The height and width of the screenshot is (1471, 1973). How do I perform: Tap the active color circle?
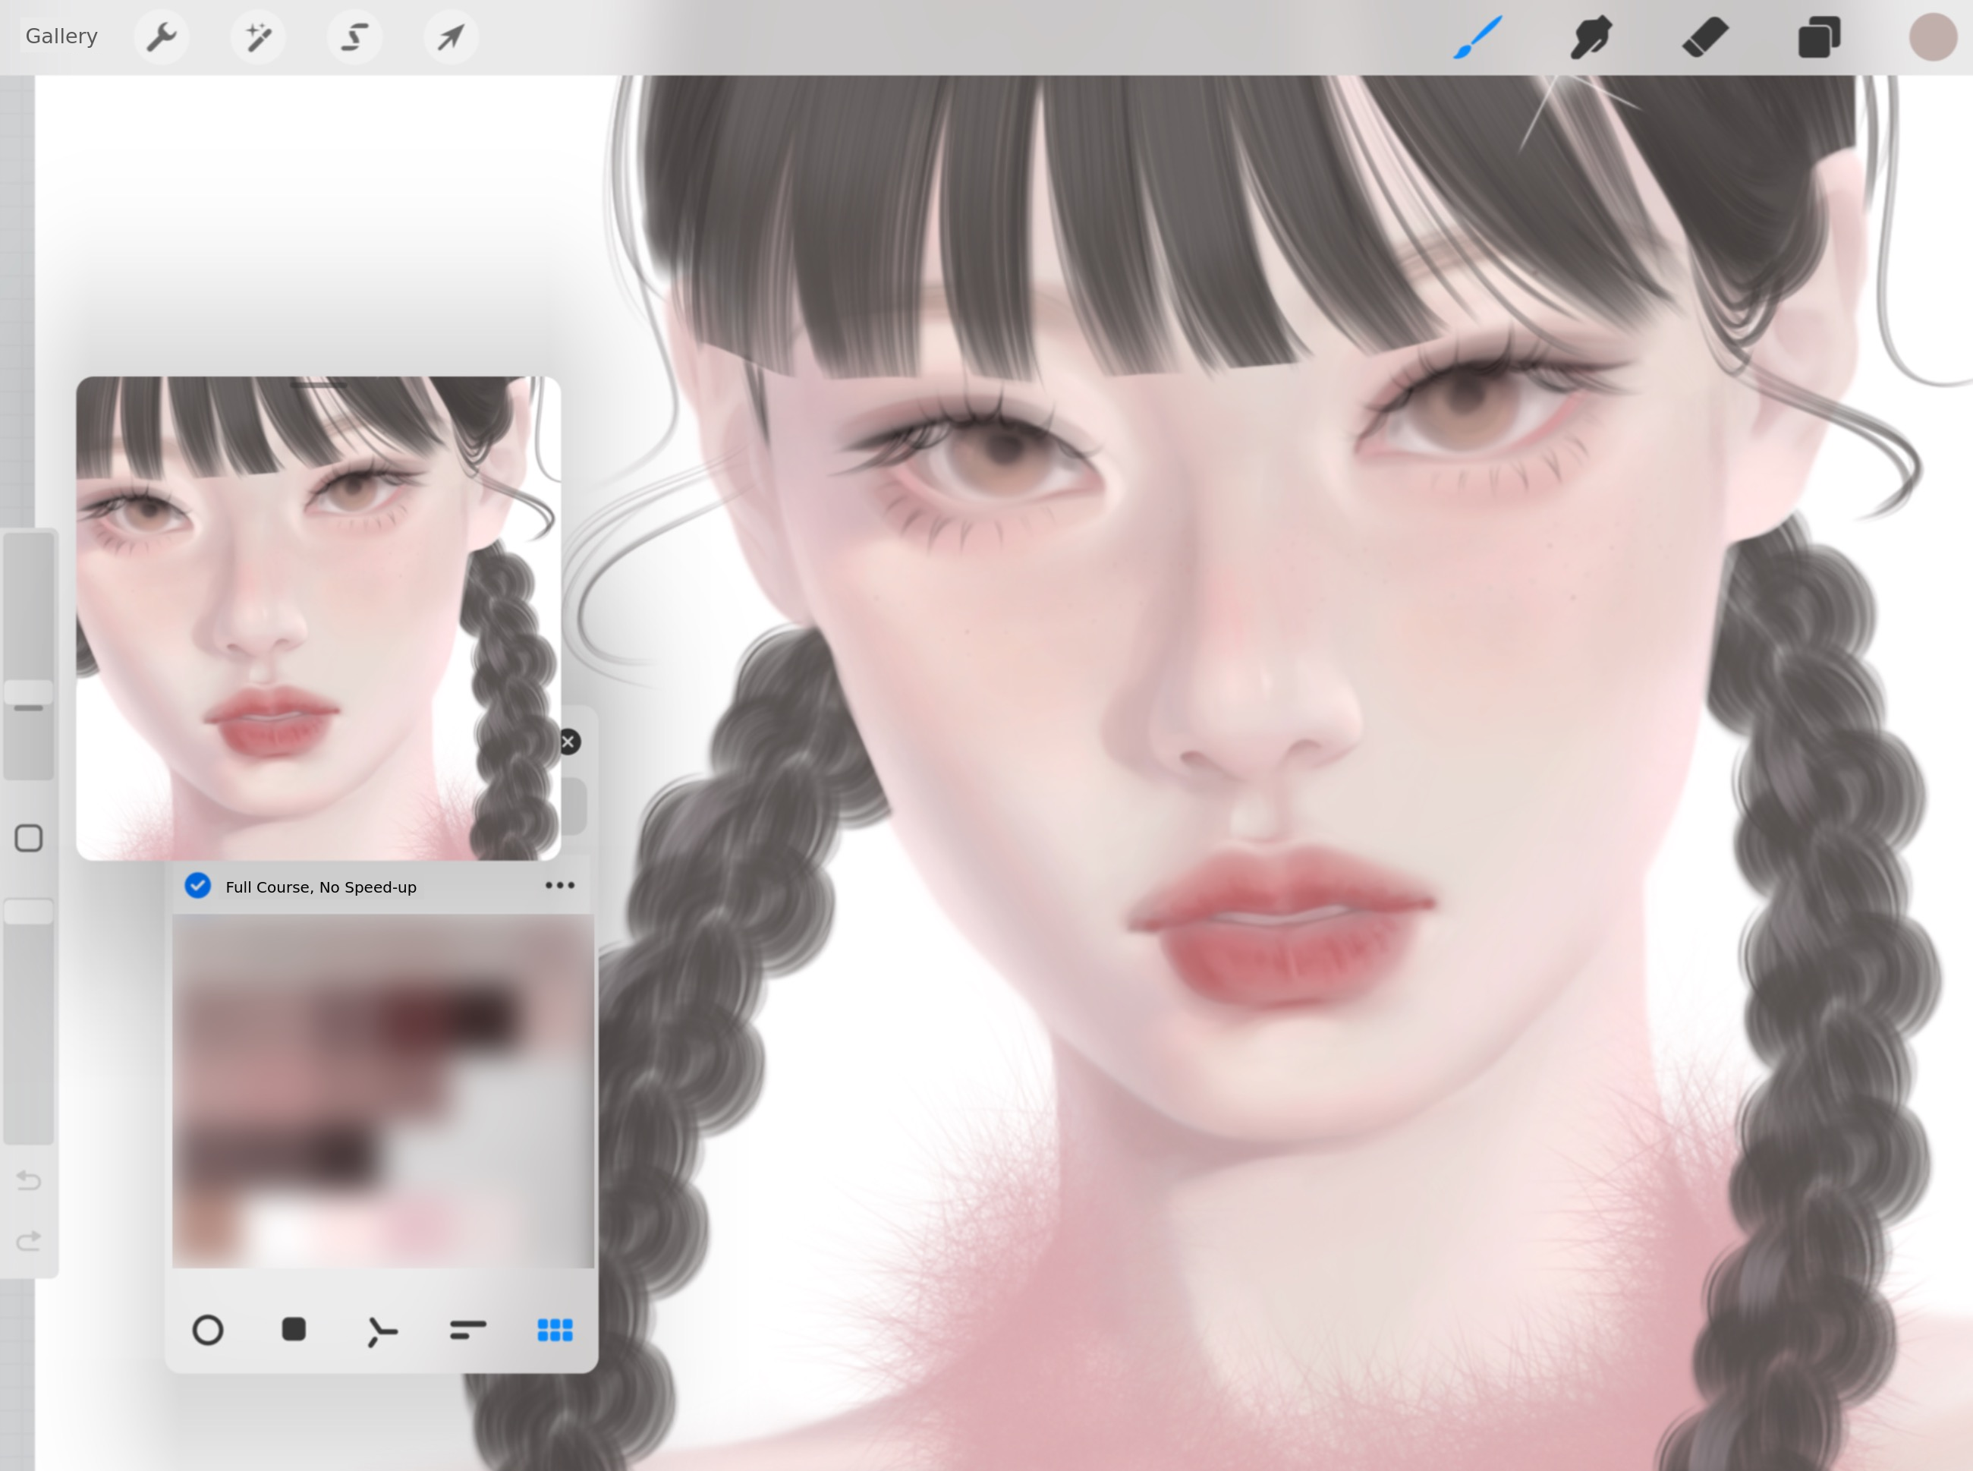tap(1932, 37)
